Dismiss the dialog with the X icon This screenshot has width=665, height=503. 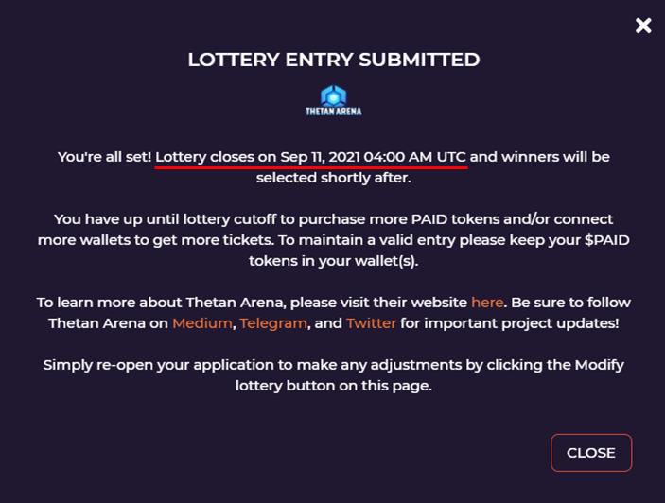643,26
